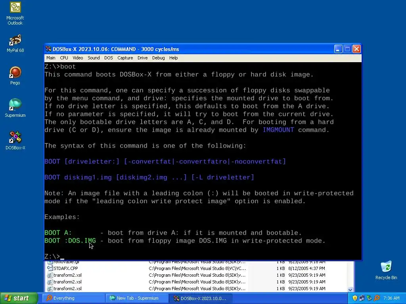
Task: Click the DOSBox-X taskbar button
Action: [x=200, y=298]
